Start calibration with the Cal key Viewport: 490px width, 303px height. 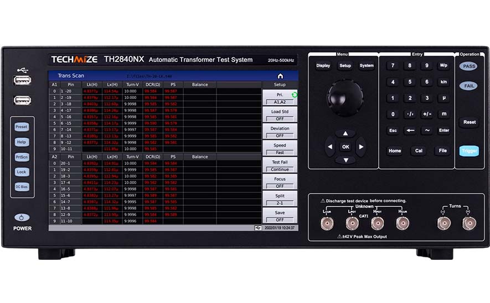(x=419, y=151)
